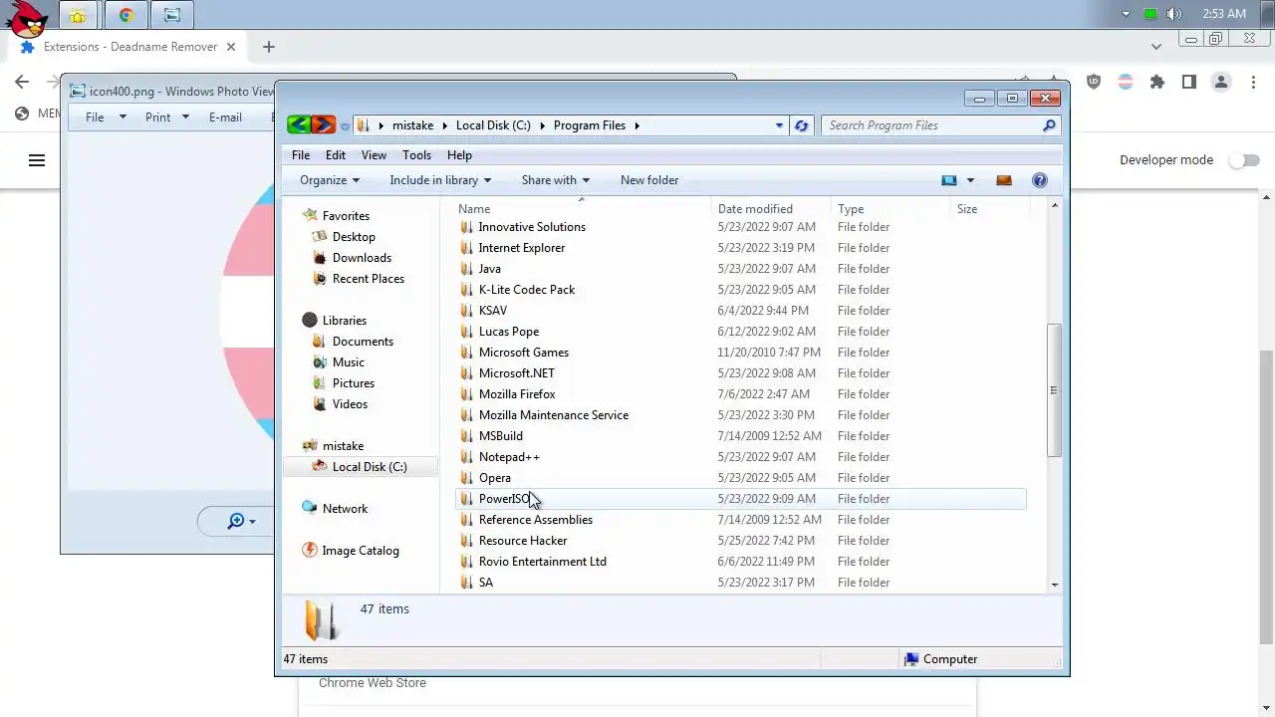1275x717 pixels.
Task: Click the volume speaker tray icon
Action: click(x=1174, y=14)
